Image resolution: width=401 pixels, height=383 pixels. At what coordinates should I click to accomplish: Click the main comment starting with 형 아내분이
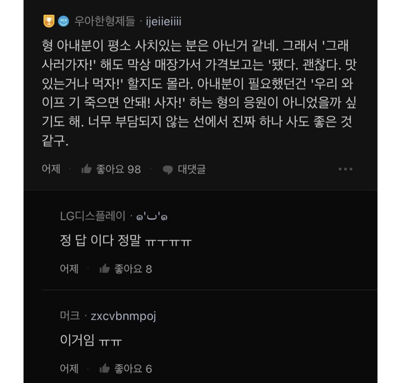[x=199, y=93]
